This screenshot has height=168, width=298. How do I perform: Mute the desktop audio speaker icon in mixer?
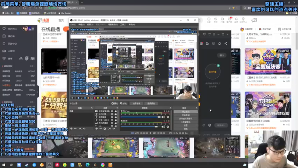tap(163, 127)
